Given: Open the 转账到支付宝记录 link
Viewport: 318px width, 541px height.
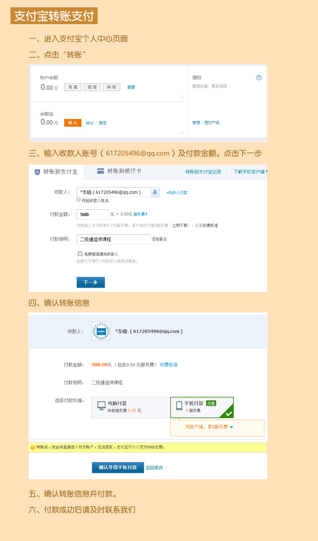Looking at the screenshot, I should 204,172.
